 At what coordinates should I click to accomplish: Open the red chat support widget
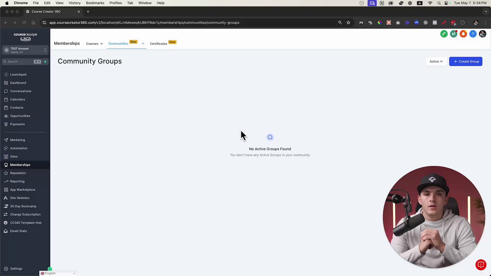[481, 265]
